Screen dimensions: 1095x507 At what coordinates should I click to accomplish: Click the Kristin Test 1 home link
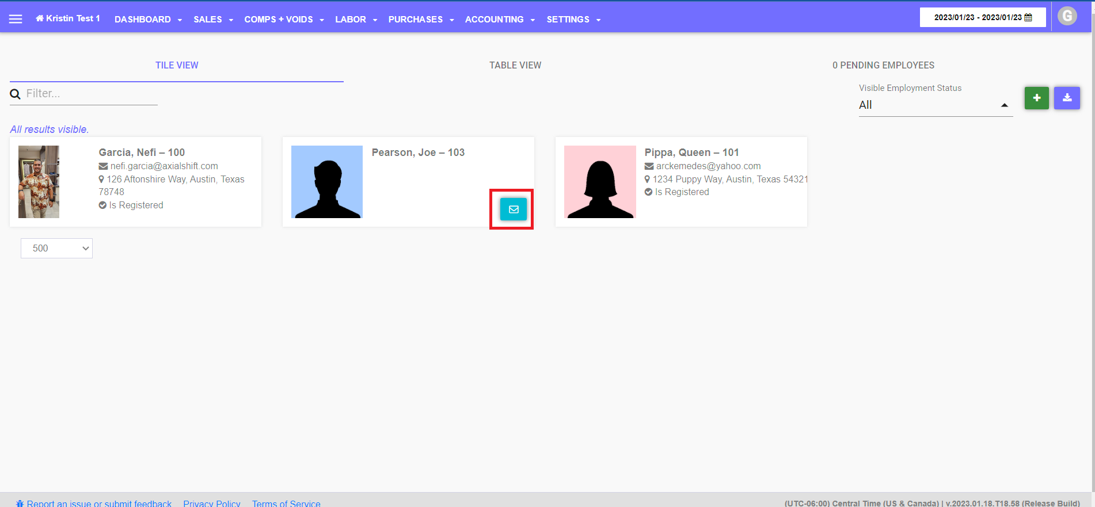(x=68, y=18)
